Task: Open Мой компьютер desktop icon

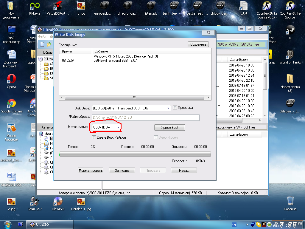Action: pyautogui.click(x=12, y=34)
